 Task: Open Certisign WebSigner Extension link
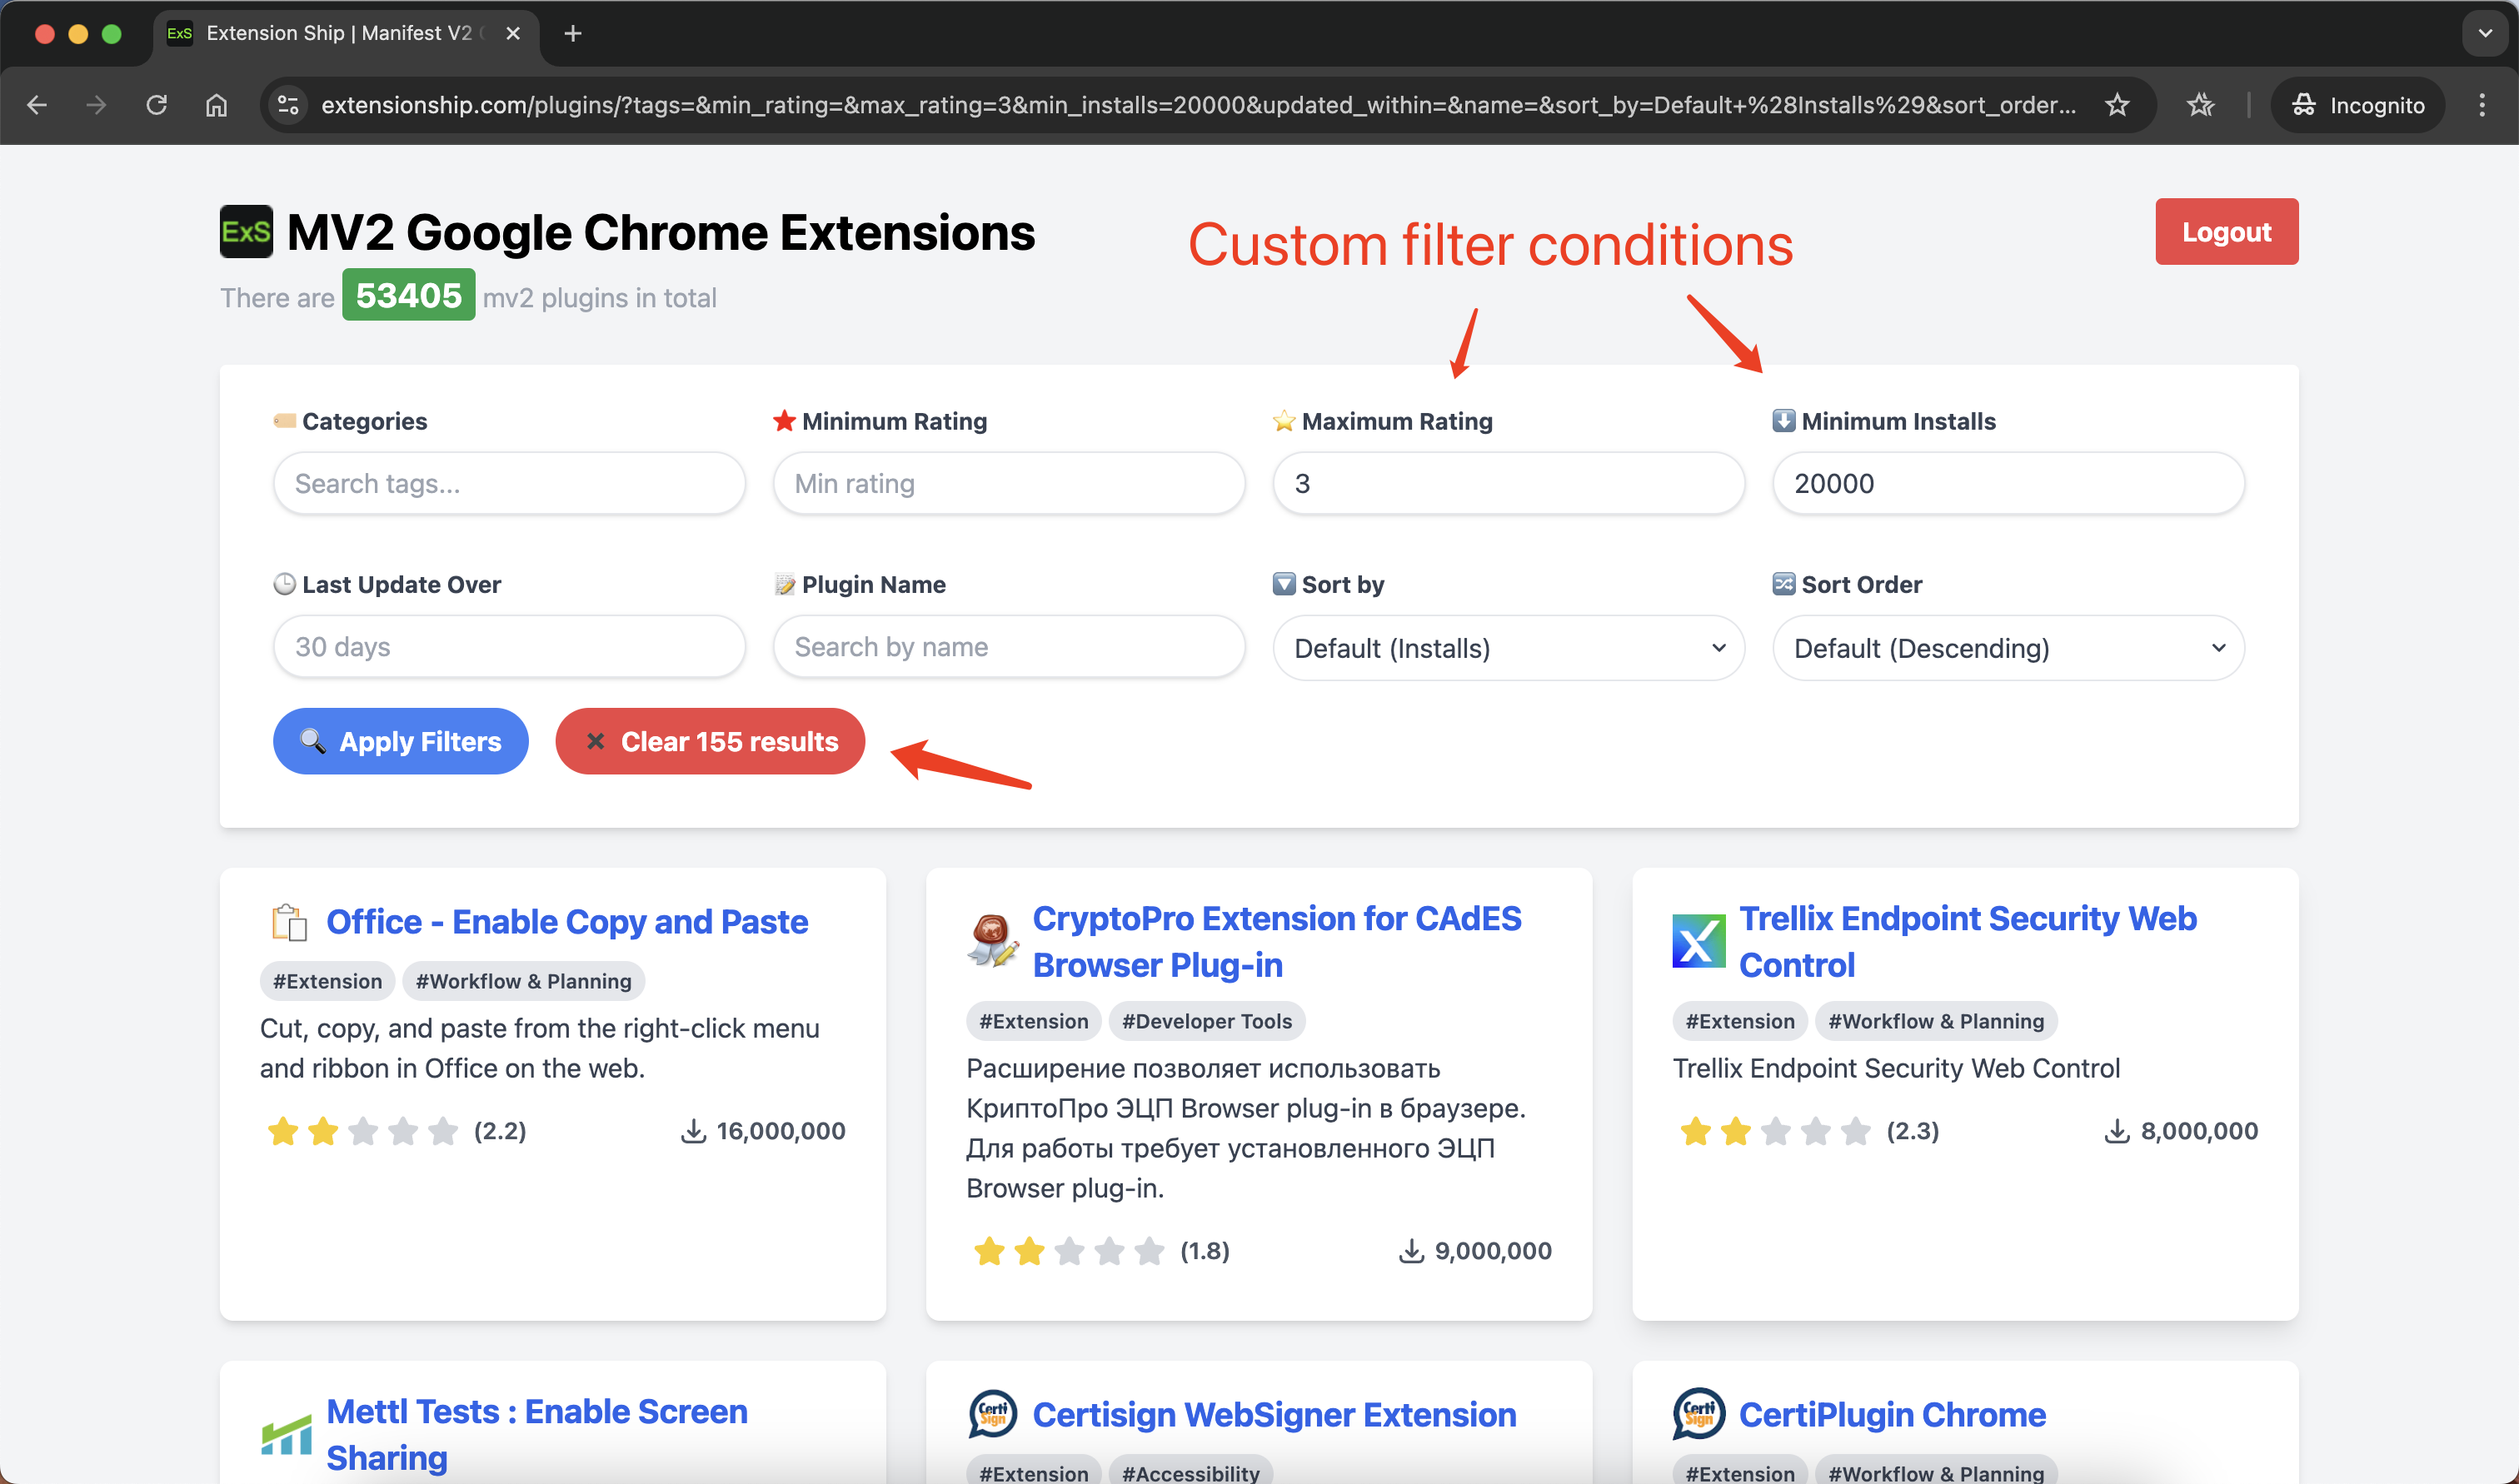(x=1274, y=1414)
